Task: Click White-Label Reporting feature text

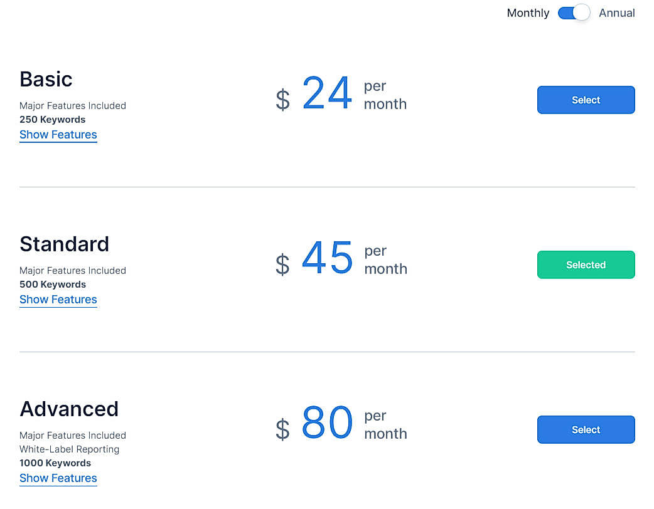Action: [69, 449]
